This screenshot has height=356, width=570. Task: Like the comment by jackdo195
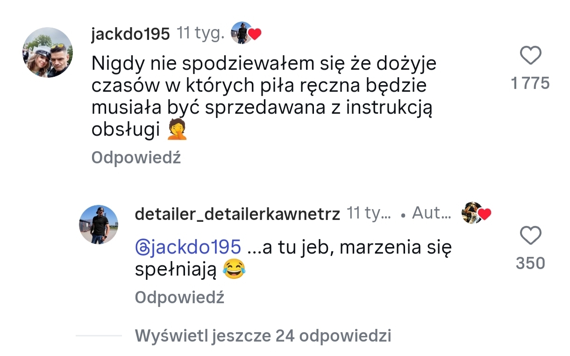[530, 57]
